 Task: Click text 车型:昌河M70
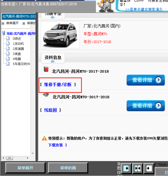[95, 34]
